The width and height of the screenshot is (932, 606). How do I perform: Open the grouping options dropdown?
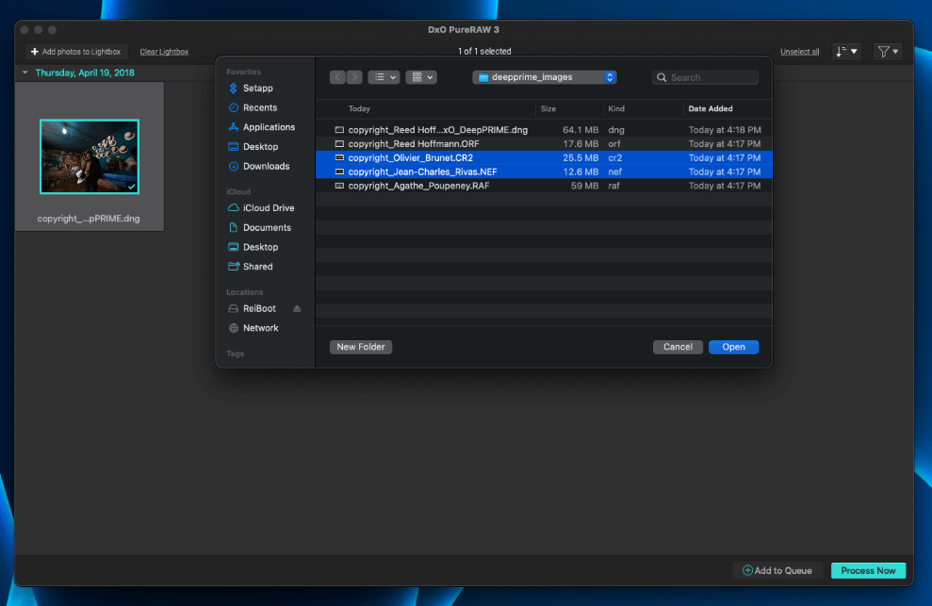point(421,77)
